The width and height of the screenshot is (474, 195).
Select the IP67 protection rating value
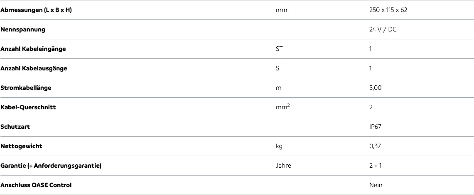point(375,127)
